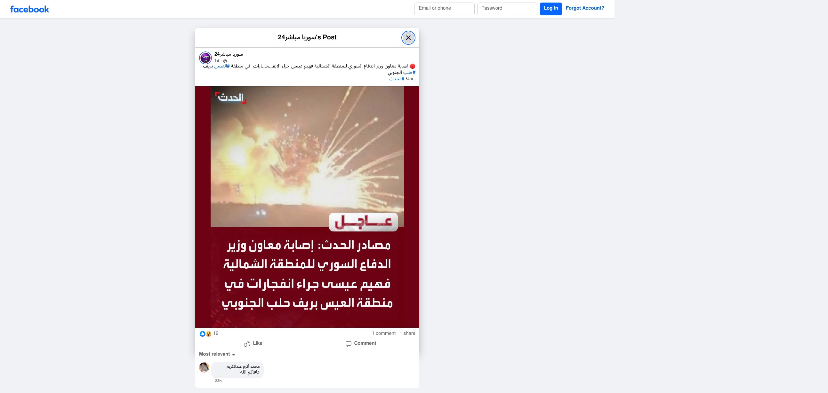The height and width of the screenshot is (393, 828).
Task: Open the #العيس hashtag link
Action: point(222,66)
